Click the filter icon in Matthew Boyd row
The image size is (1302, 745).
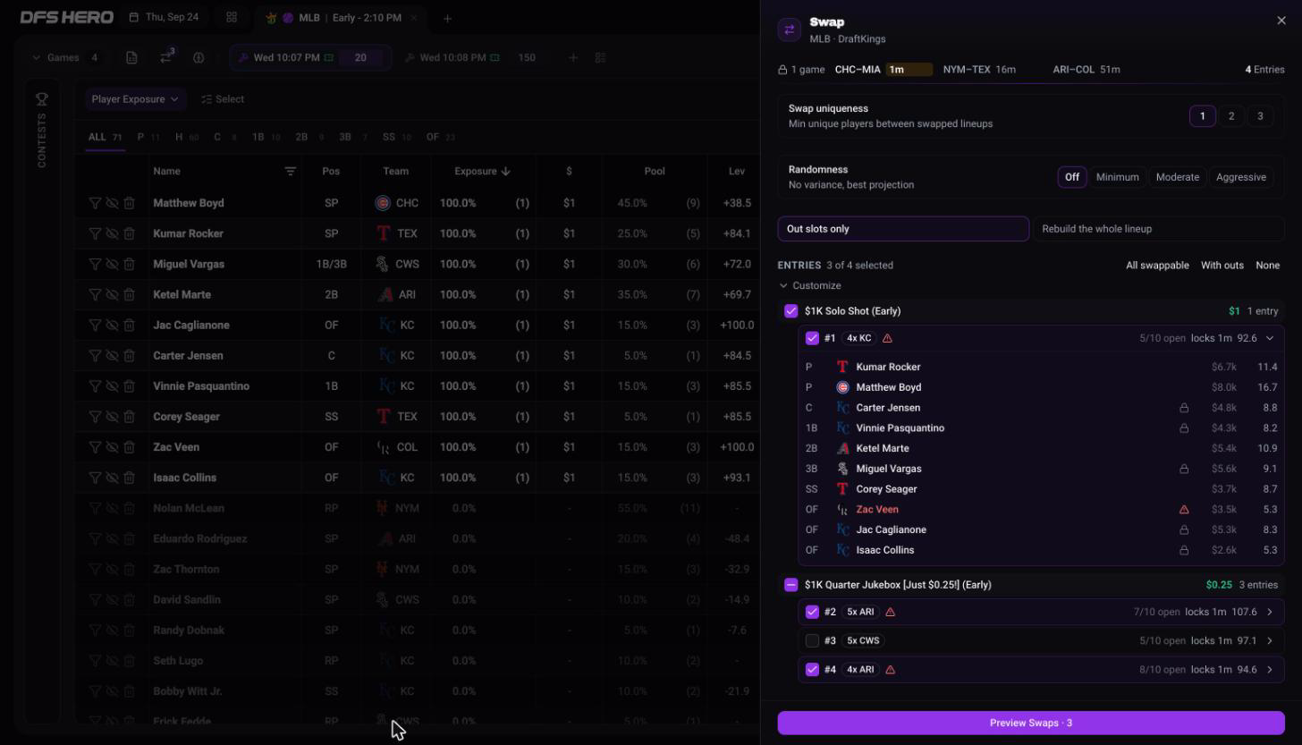(95, 203)
